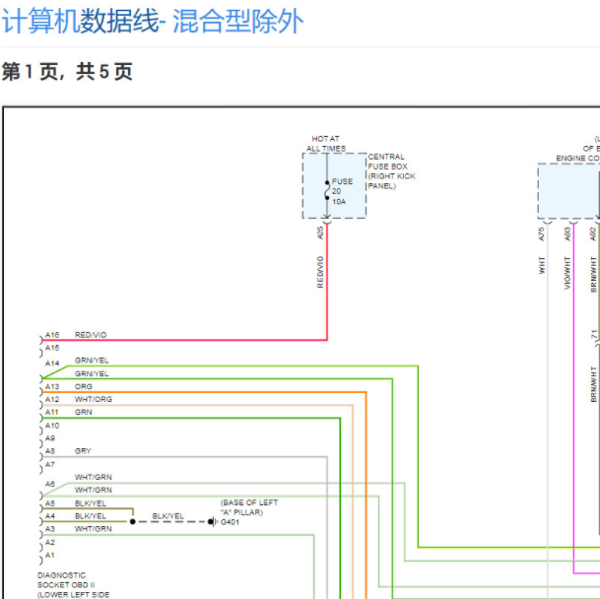
Task: Click the upper WHT/GRN label at pin A6
Action: 94,477
